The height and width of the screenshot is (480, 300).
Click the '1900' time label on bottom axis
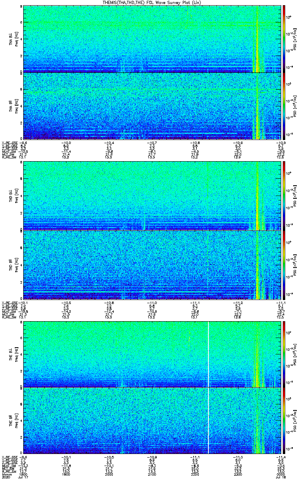pyautogui.click(x=66, y=474)
